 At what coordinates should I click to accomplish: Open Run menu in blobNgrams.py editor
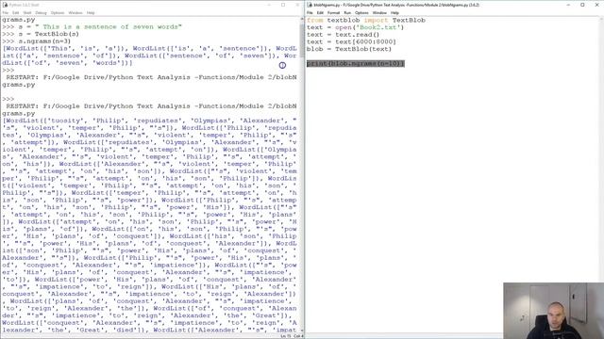[347, 12]
